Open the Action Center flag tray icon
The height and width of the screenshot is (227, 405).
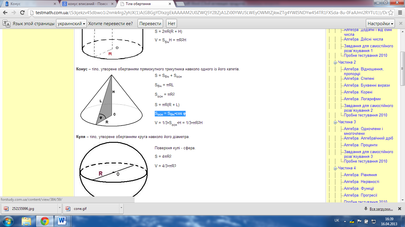point(359,221)
